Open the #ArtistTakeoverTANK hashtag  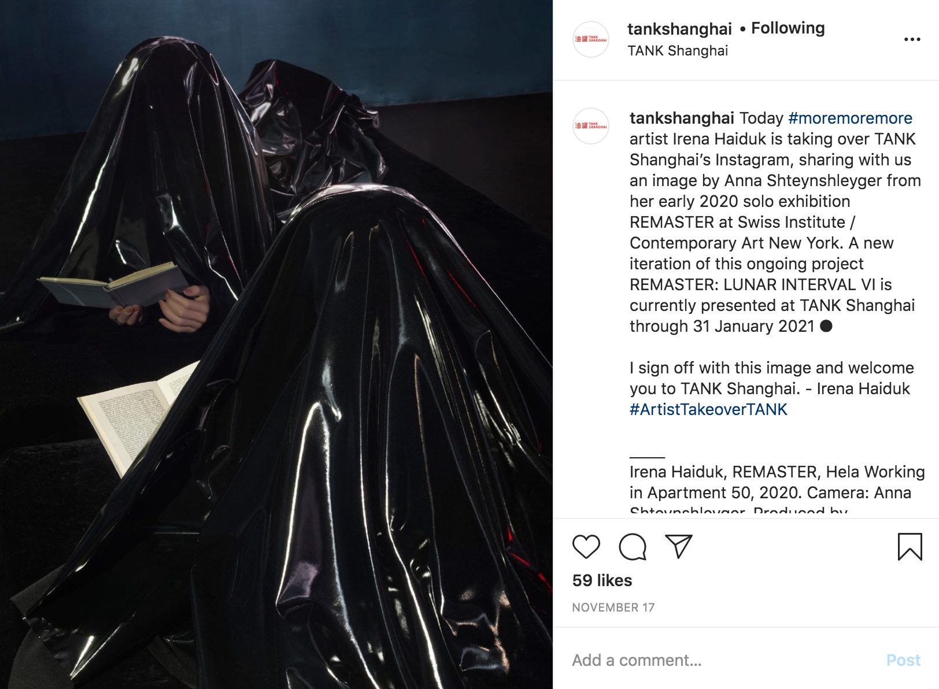[708, 409]
